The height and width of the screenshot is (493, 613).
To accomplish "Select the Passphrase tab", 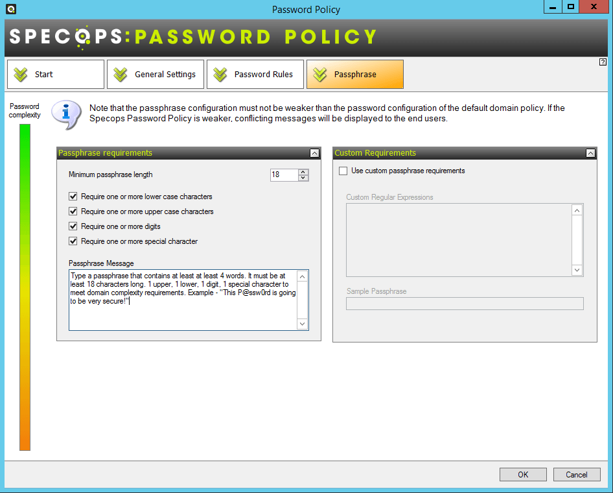I will coord(354,75).
